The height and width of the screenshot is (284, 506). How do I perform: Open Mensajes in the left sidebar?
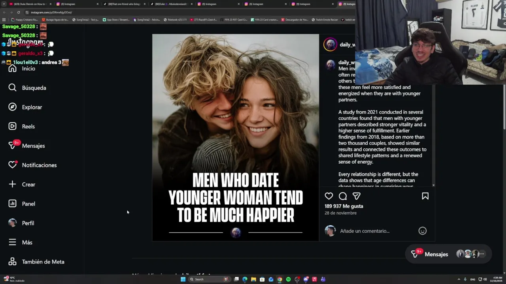(x=26, y=146)
